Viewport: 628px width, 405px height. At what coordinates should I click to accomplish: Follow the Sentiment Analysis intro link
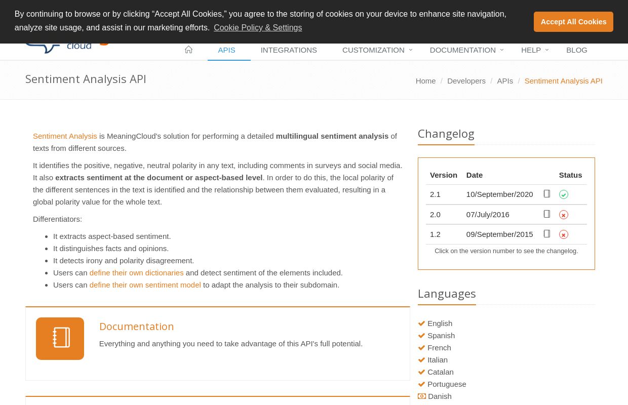point(65,136)
